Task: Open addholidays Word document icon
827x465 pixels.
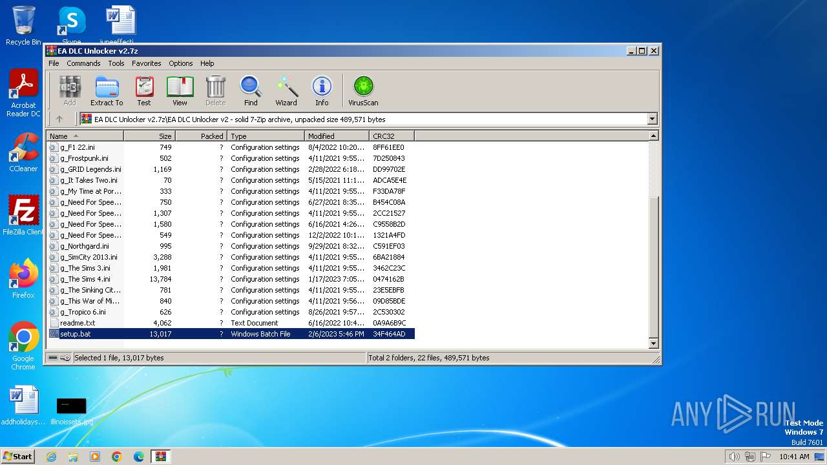Action: [23, 406]
